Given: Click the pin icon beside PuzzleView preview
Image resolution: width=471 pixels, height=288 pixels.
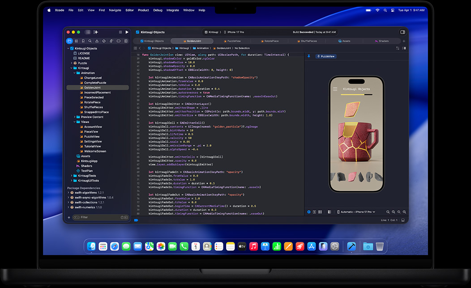Looking at the screenshot, I should pos(309,56).
